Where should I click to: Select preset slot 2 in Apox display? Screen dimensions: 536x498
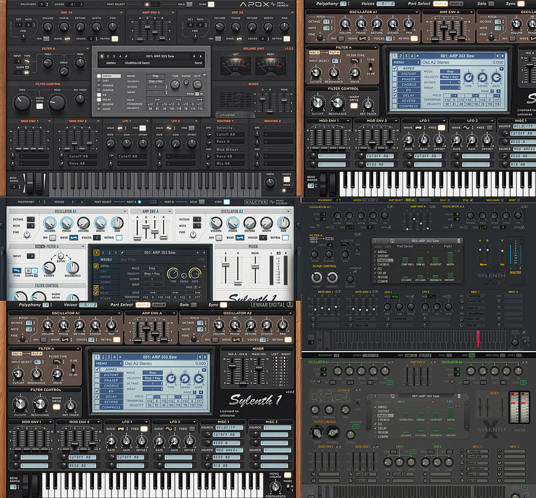click(108, 56)
